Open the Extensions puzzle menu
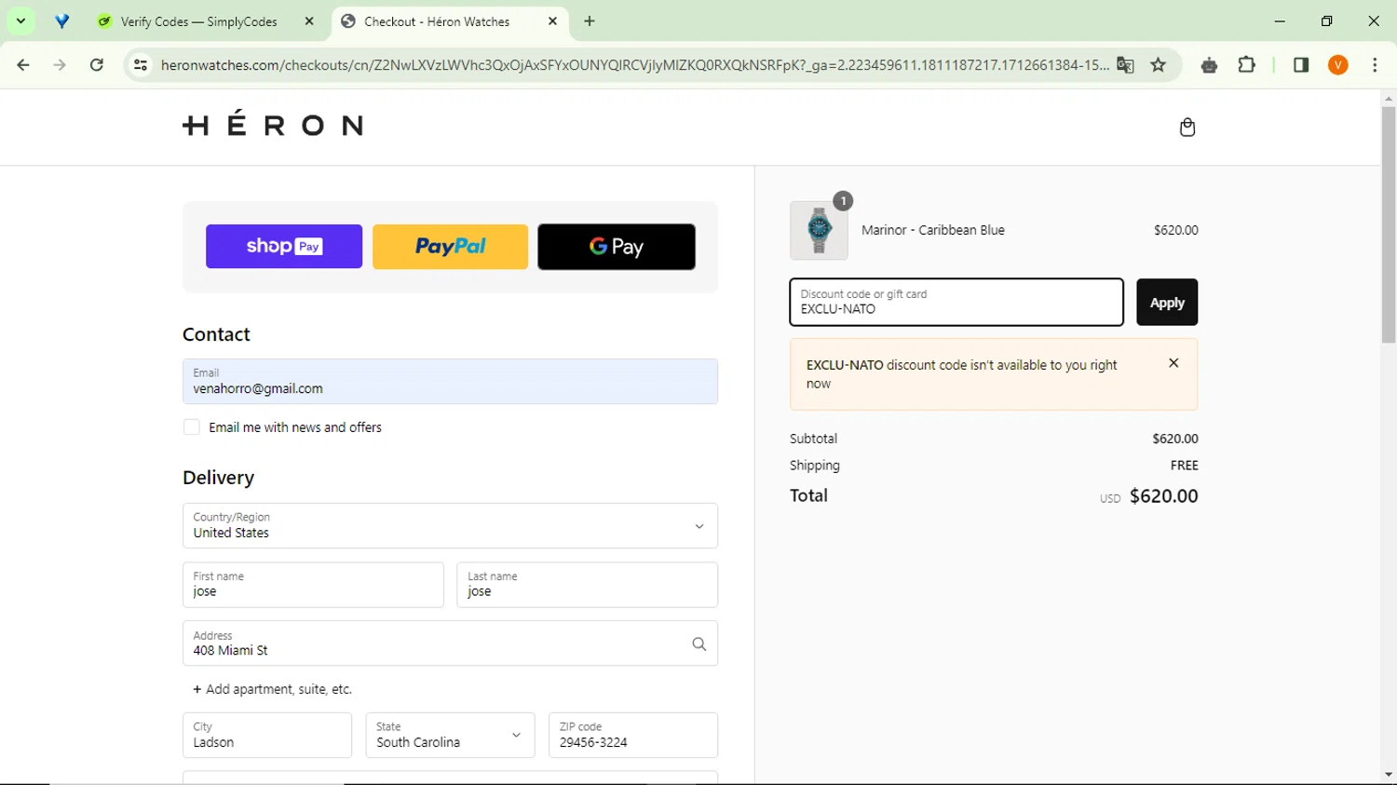1397x785 pixels. [x=1246, y=65]
